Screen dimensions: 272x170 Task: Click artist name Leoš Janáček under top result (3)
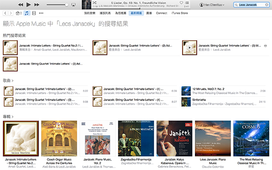tap(222, 50)
